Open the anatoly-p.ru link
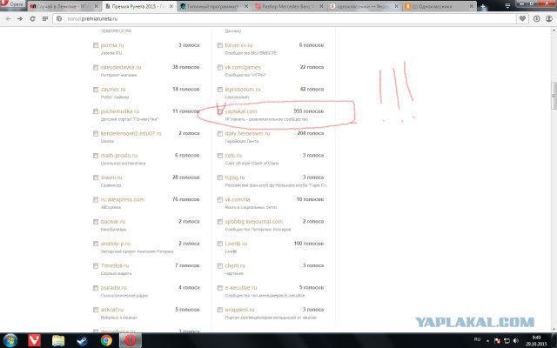The image size is (557, 348). pos(116,244)
